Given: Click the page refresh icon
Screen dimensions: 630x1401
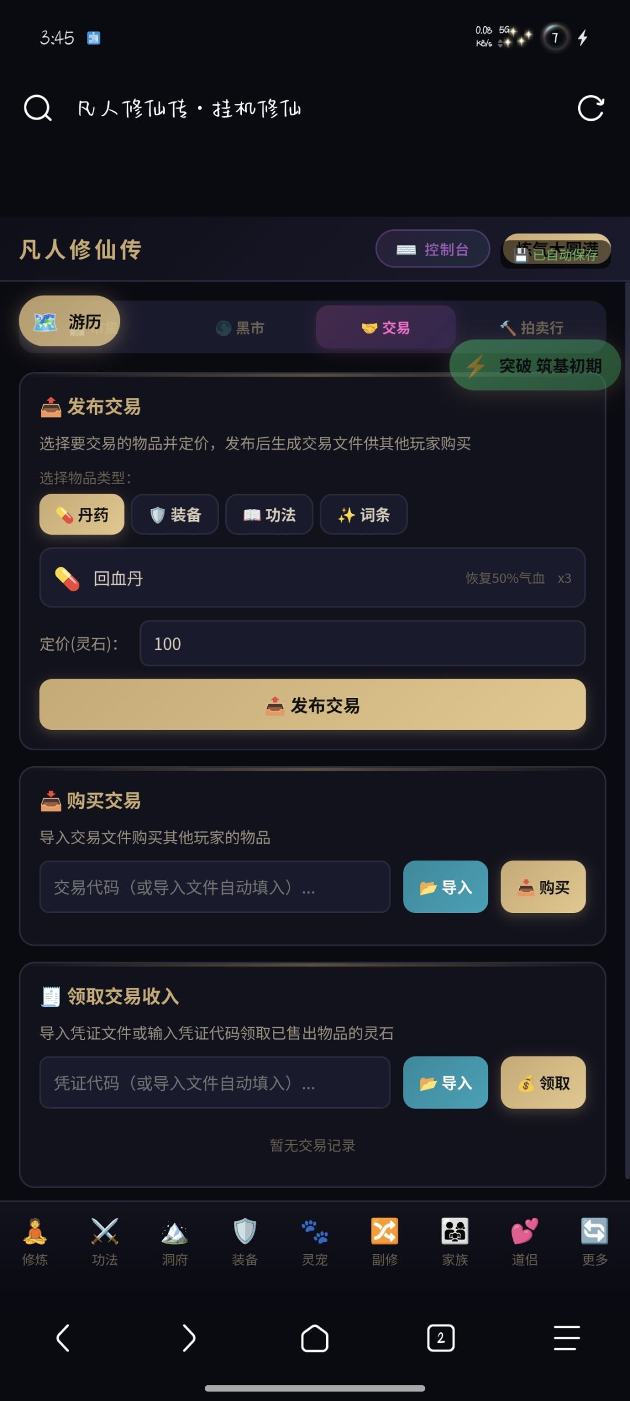Looking at the screenshot, I should point(590,108).
